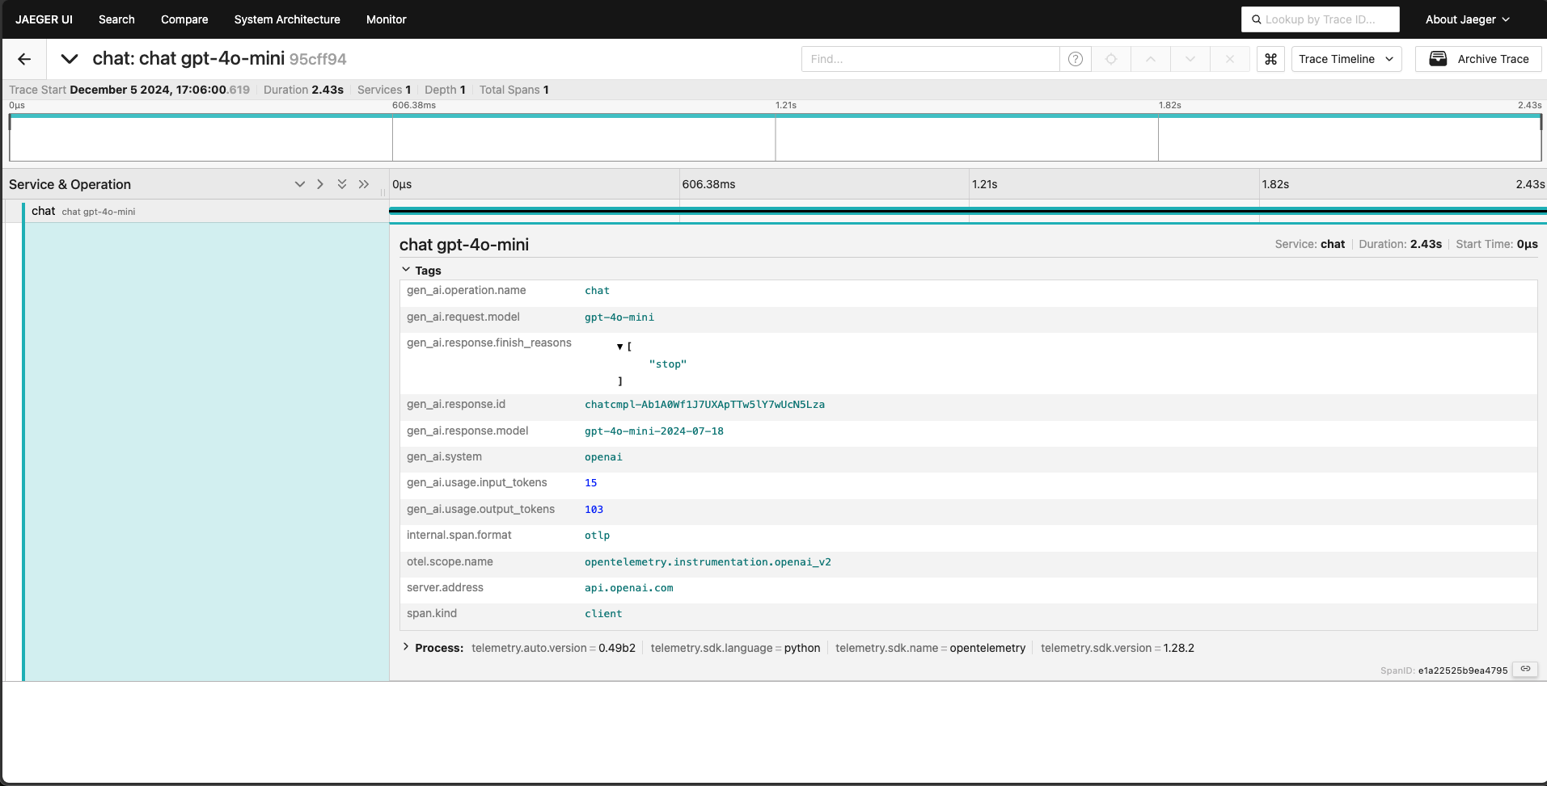Open the Monitor page
This screenshot has width=1547, height=786.
[x=386, y=19]
